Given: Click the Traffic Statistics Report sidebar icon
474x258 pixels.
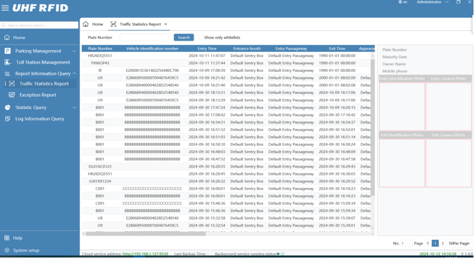Looking at the screenshot, I should 12,84.
